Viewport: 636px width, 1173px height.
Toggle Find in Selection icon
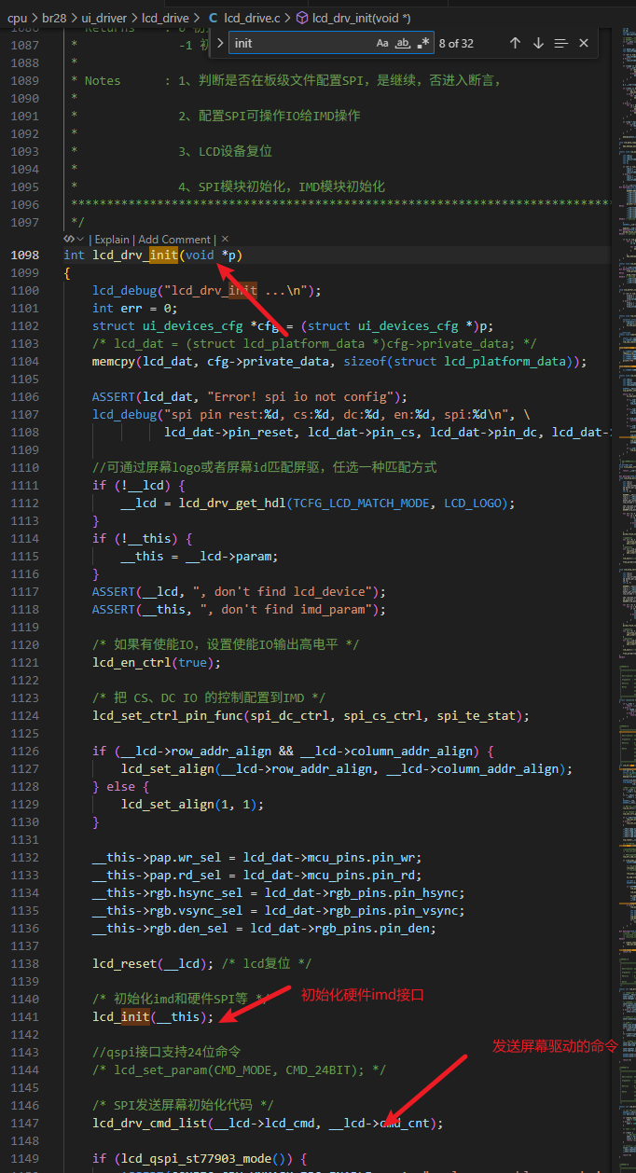click(560, 43)
